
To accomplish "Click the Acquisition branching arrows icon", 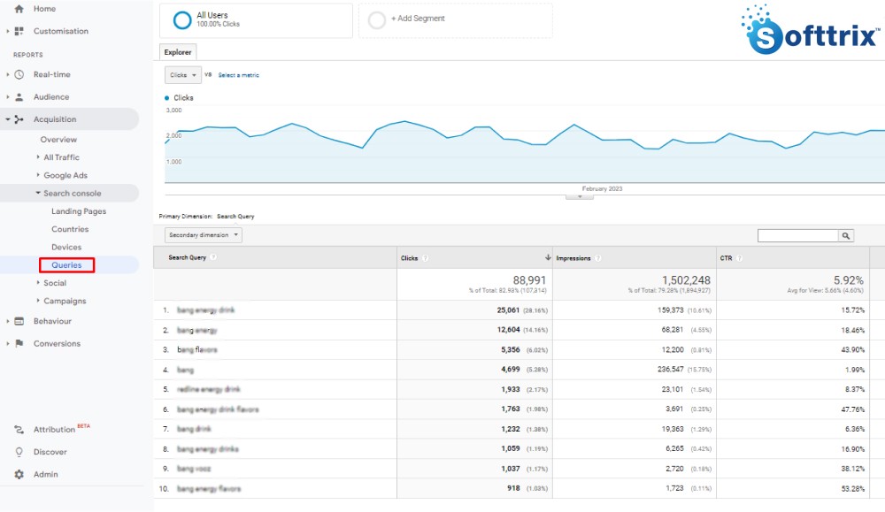I will tap(19, 119).
